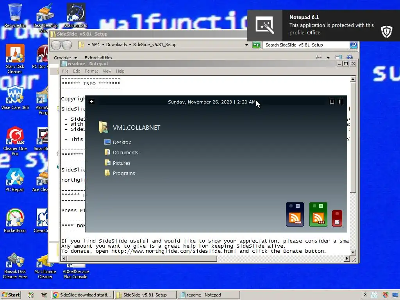Click Explorer Forward navigation button
Viewport: 400px width, 300px height.
pyautogui.click(x=67, y=45)
